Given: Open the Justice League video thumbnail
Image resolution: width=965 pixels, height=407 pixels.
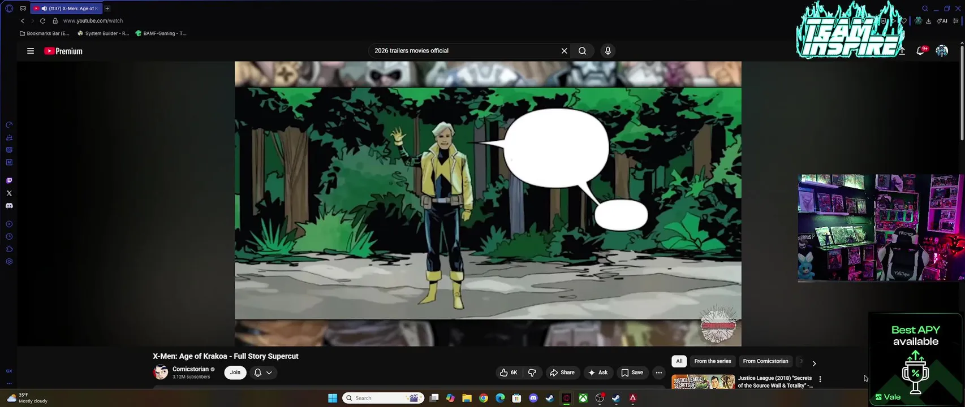Looking at the screenshot, I should 703,382.
